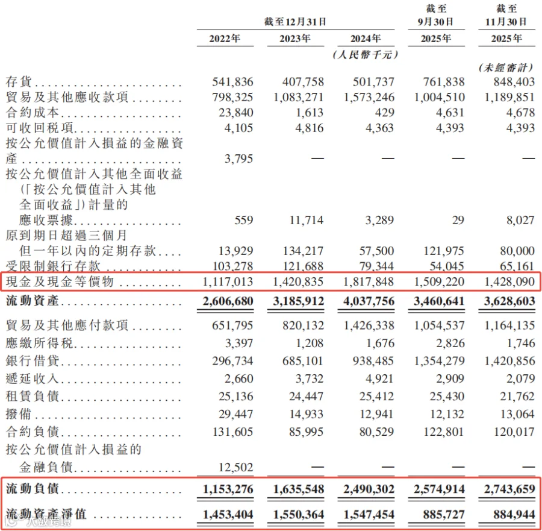Screen dimensions: 542x531
Task: Click the 銀行借貸 row label
Action: point(33,361)
